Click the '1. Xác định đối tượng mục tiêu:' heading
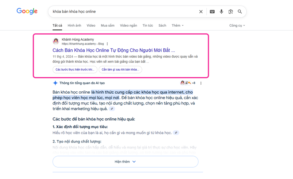The image size is (293, 179). pos(80,127)
